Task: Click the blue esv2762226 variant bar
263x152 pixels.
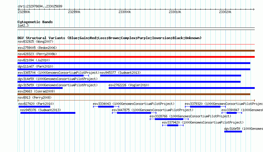Action: click(182, 88)
